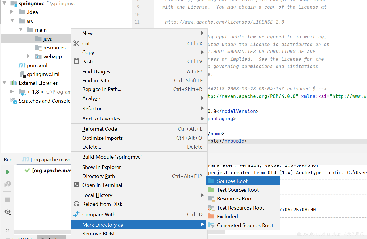Viewport: 367px width, 239px height.
Task: Click the Generated Sources Root folder icon
Action: coord(211,225)
